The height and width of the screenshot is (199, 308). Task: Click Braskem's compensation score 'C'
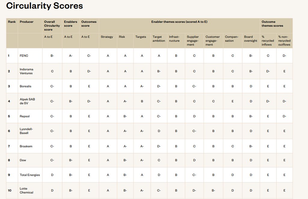click(233, 146)
